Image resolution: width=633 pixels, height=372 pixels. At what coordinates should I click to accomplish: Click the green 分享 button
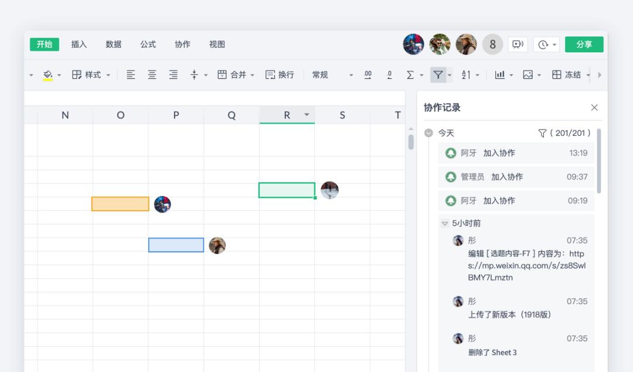coord(584,45)
